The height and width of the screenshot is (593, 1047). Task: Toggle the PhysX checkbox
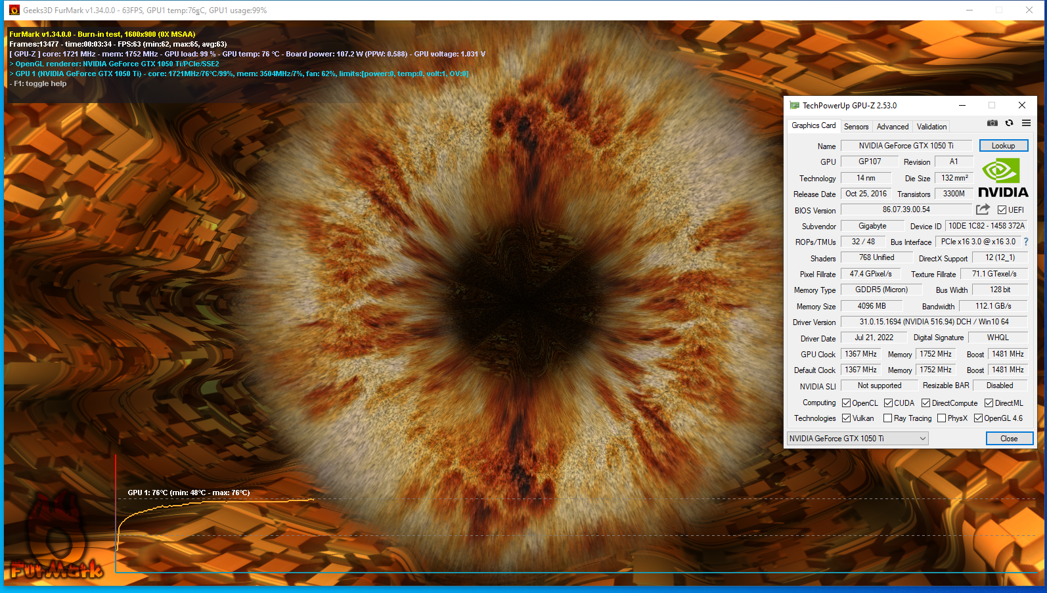[x=941, y=418]
